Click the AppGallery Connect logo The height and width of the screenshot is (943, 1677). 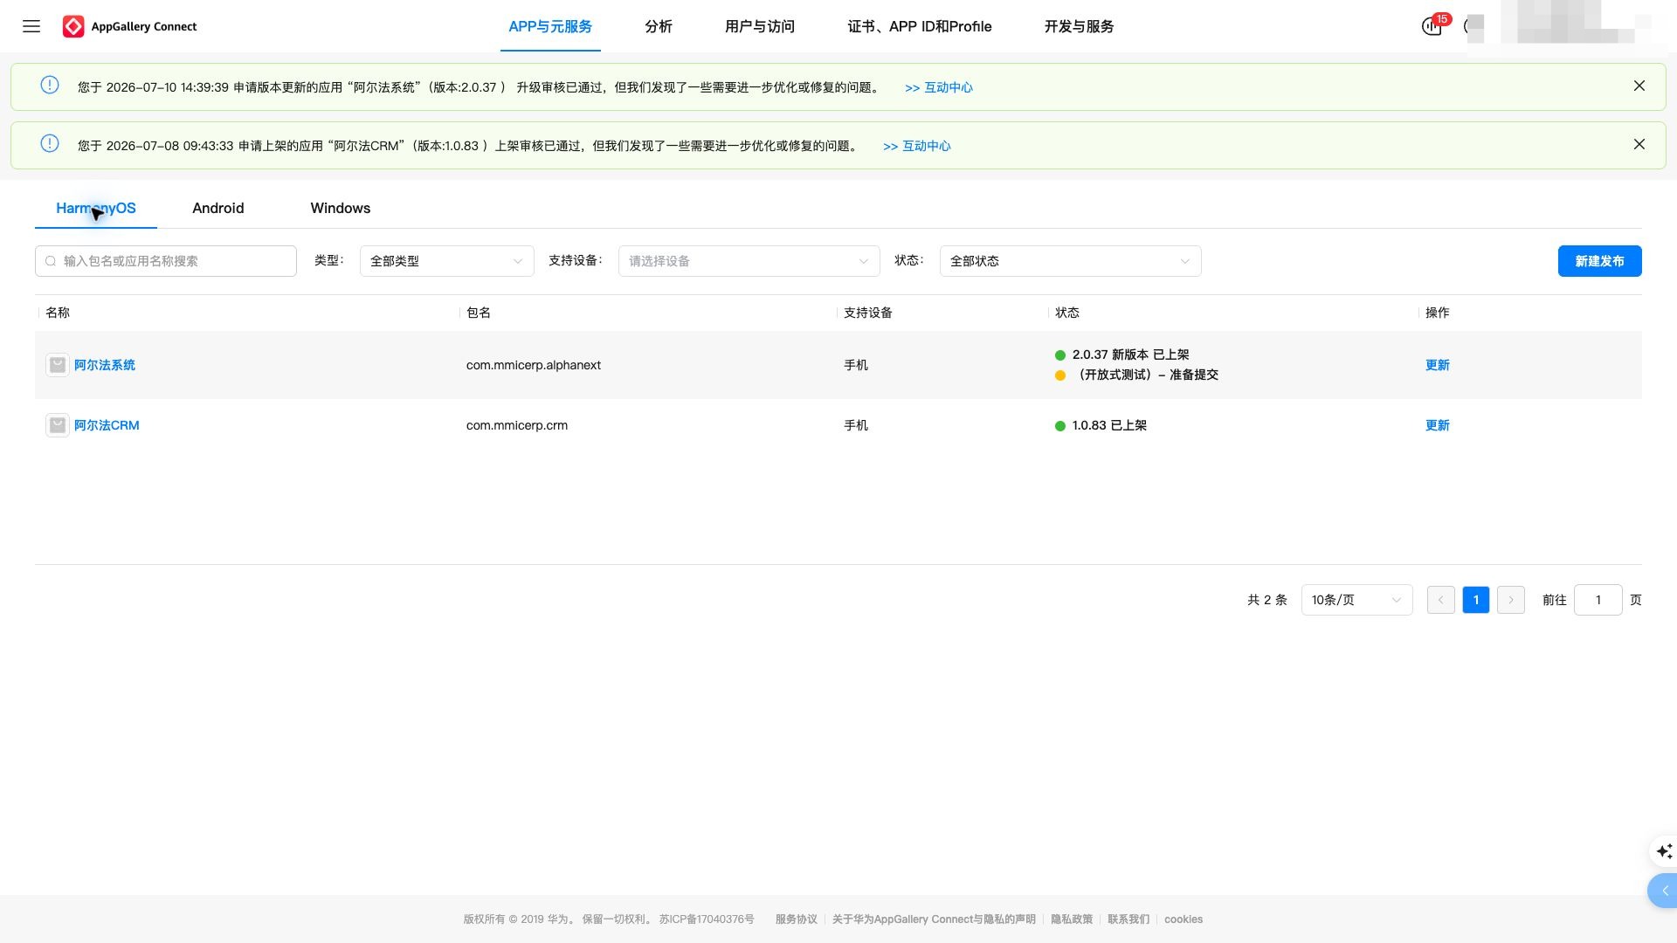click(x=129, y=26)
